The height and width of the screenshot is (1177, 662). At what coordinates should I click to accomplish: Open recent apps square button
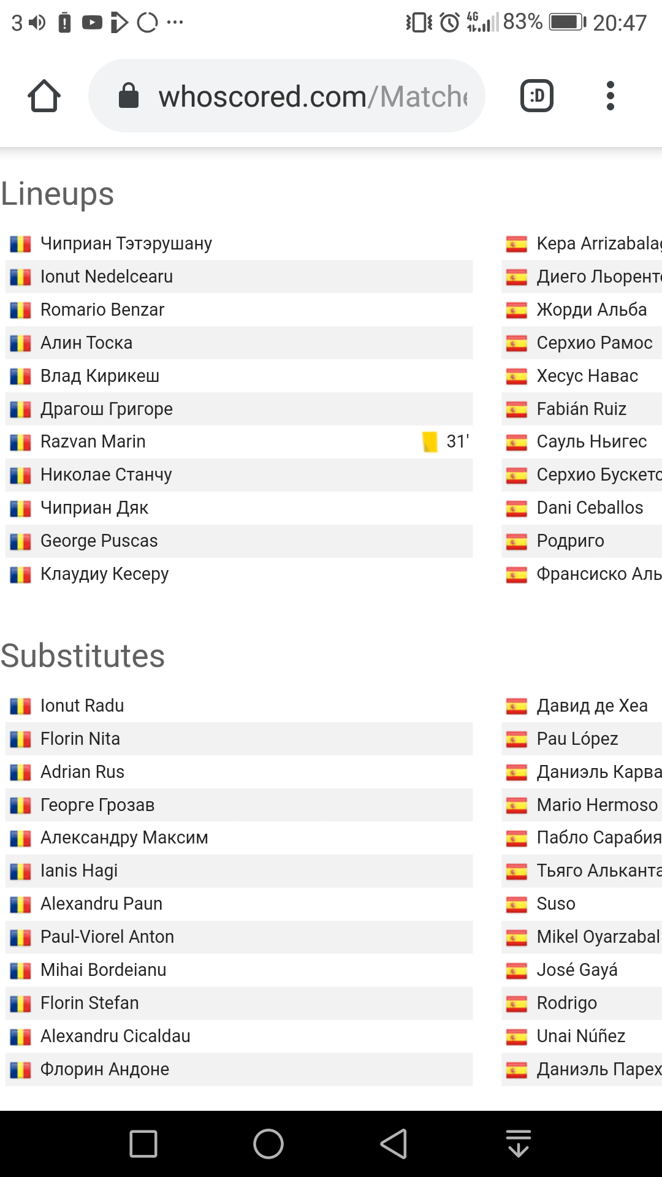[x=144, y=1144]
